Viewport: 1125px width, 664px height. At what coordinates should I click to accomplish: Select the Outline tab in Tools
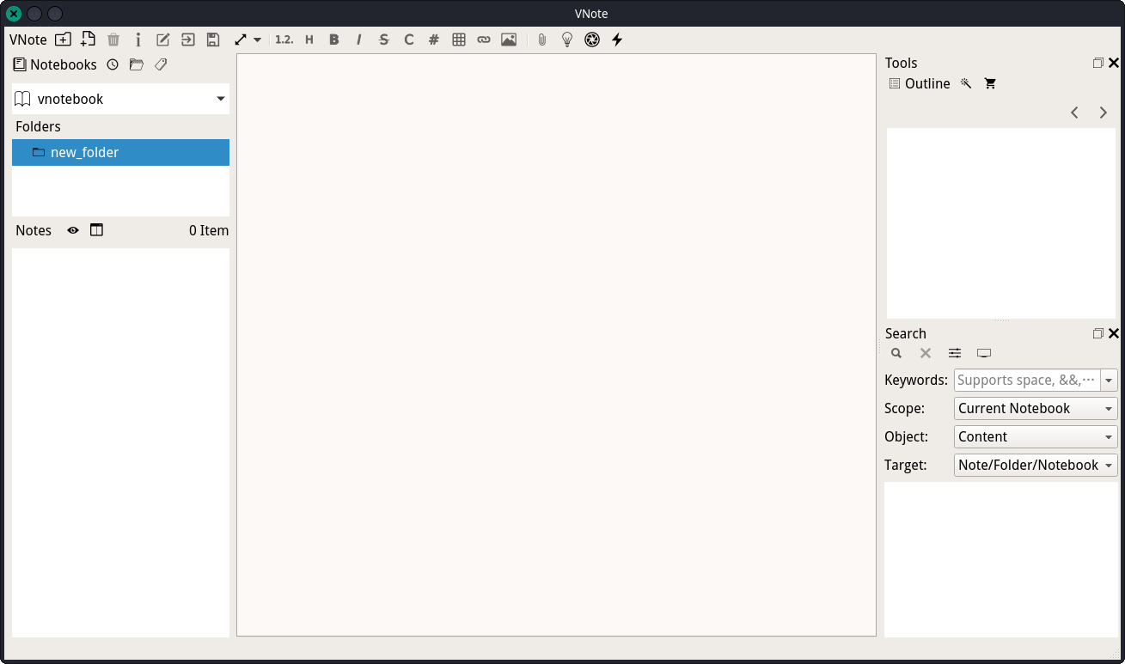tap(920, 83)
